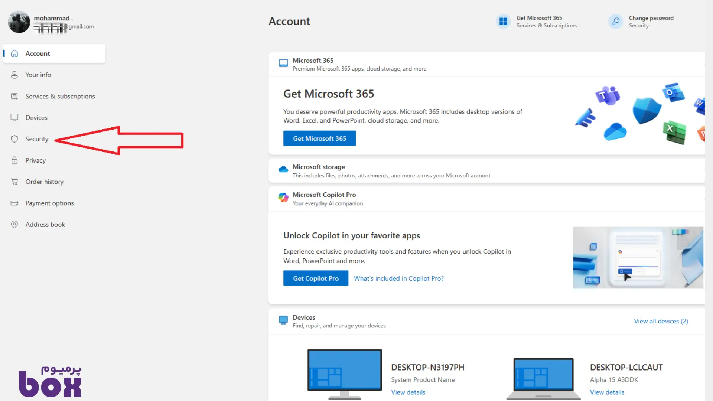Click the Your info person icon
This screenshot has height=401, width=713.
coord(14,75)
